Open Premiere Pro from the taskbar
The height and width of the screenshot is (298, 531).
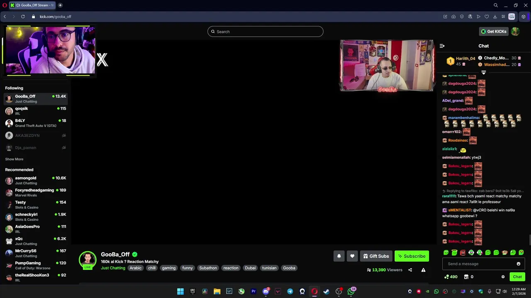253,291
